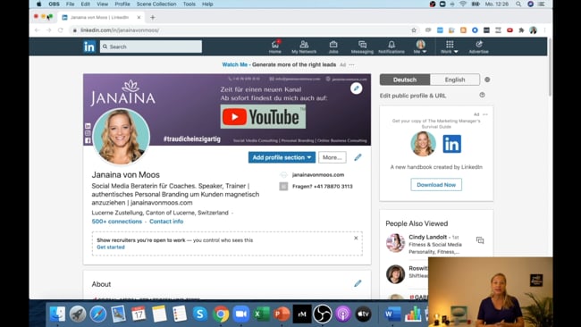Image resolution: width=581 pixels, height=327 pixels.
Task: Open language settings gear next to English
Action: point(487,80)
